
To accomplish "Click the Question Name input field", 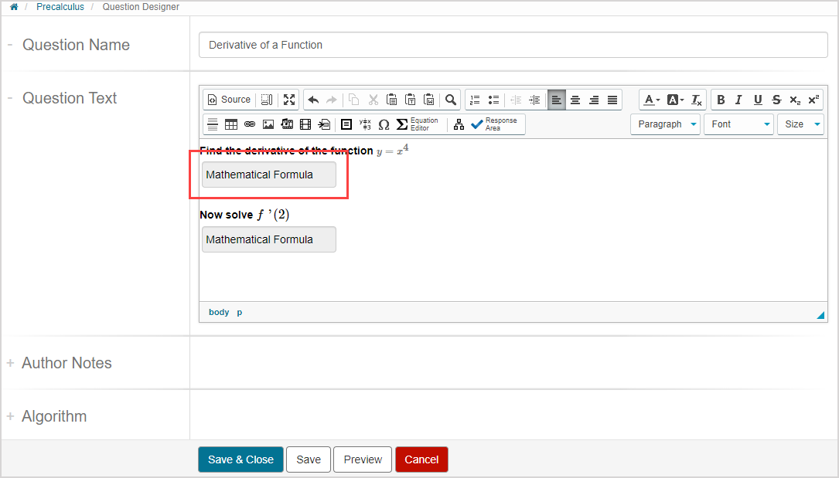I will [x=513, y=45].
